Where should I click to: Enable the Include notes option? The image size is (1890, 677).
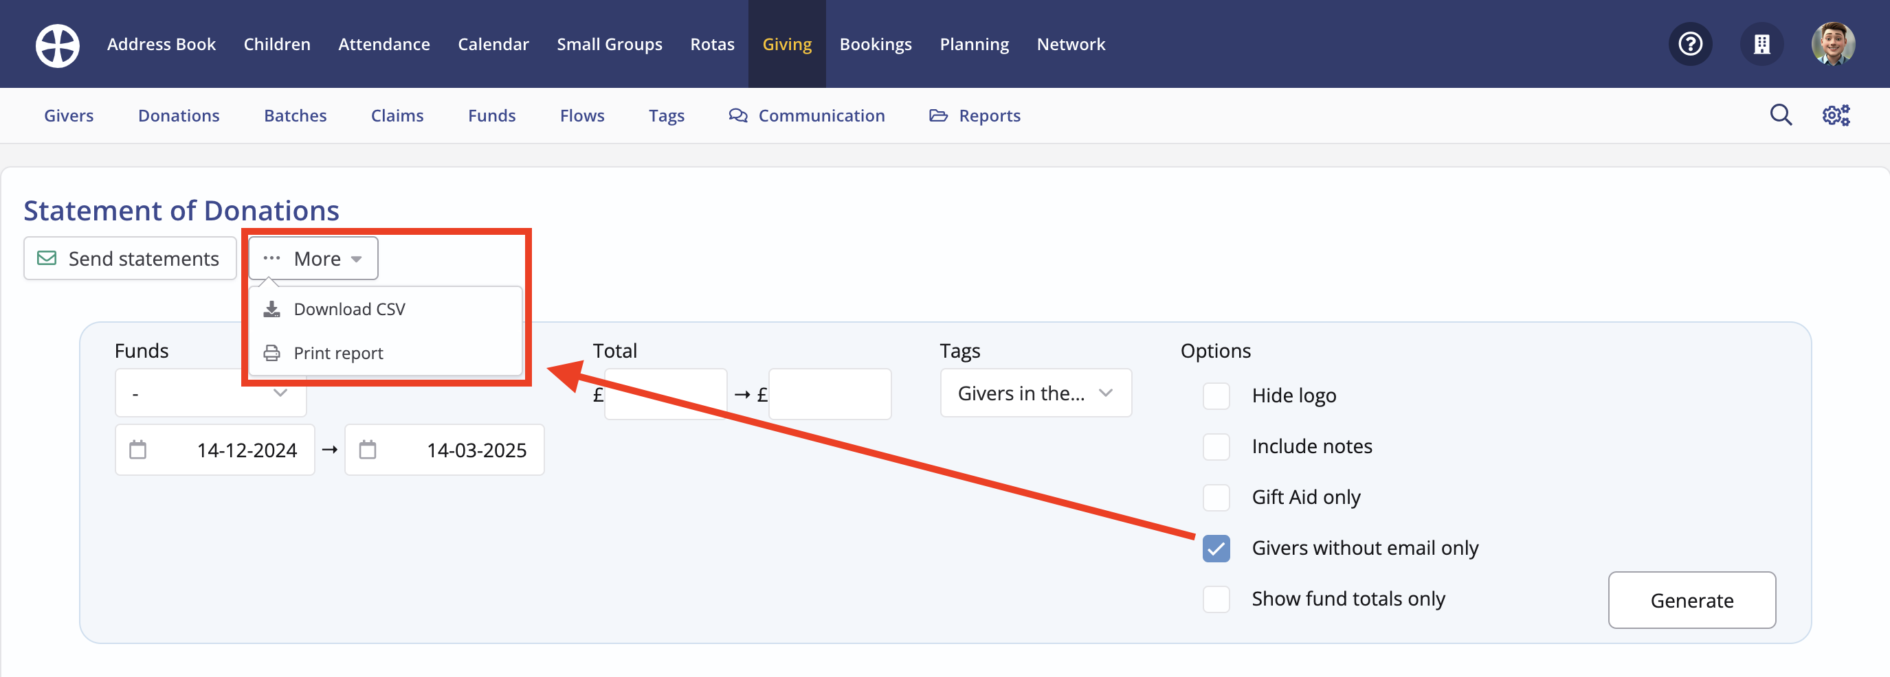click(x=1216, y=446)
